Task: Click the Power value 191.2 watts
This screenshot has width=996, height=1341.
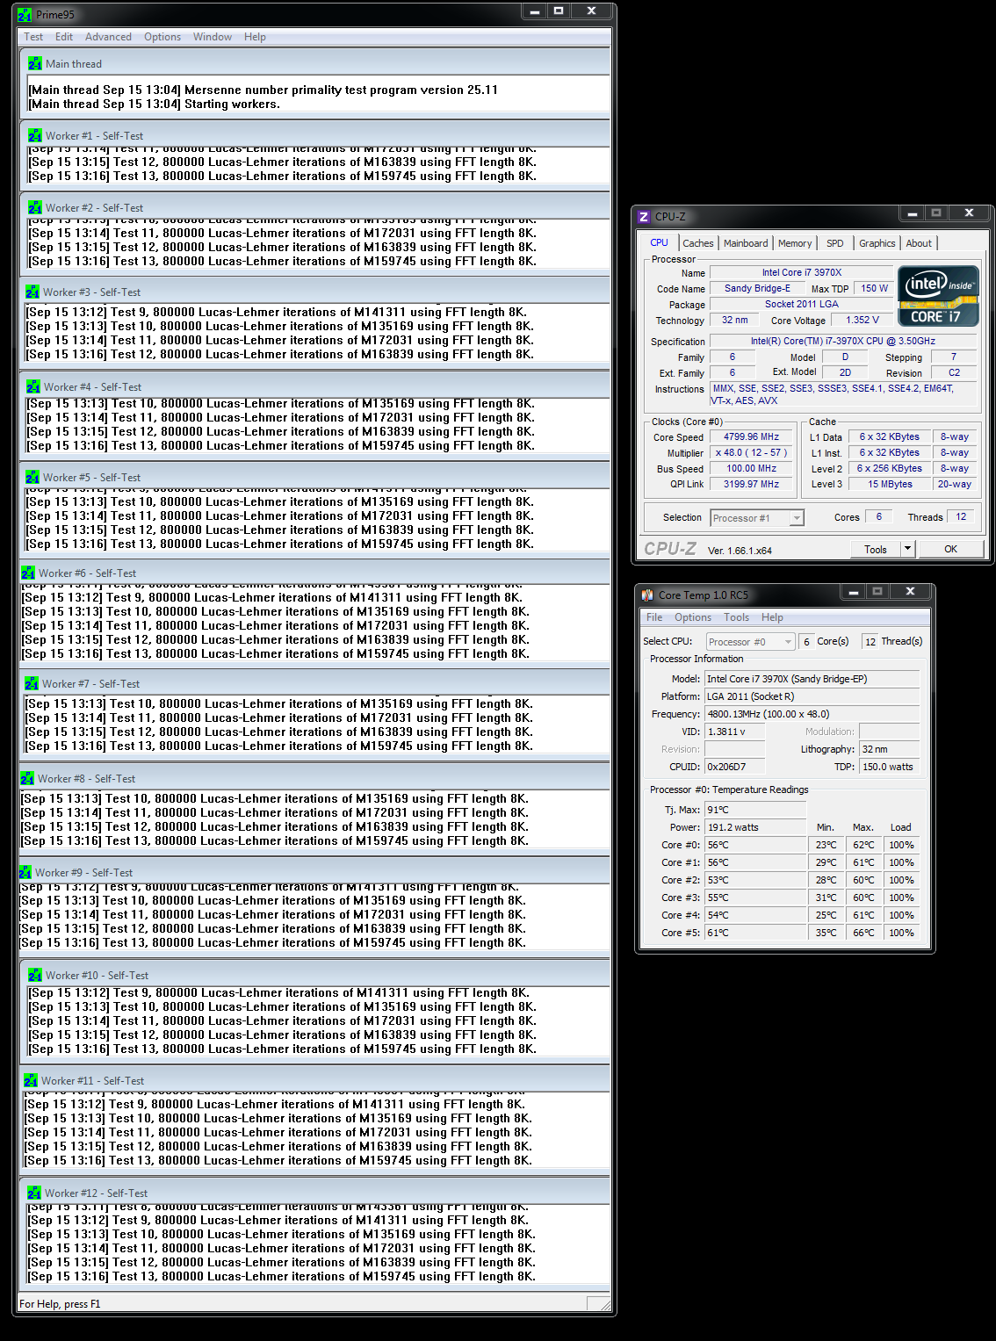Action: coord(755,827)
